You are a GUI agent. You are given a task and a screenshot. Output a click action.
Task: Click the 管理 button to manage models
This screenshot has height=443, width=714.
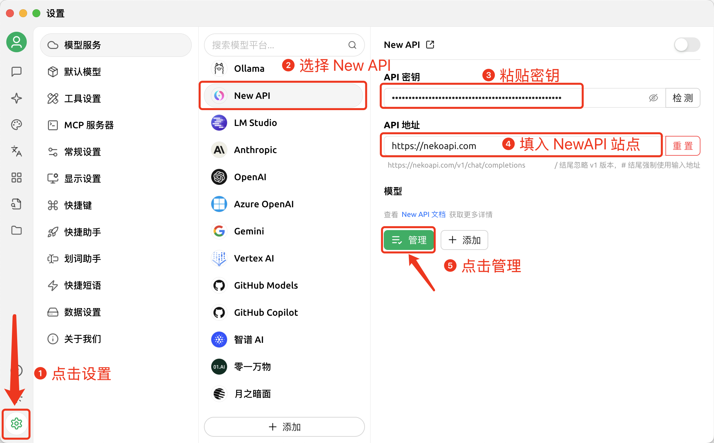(x=408, y=240)
